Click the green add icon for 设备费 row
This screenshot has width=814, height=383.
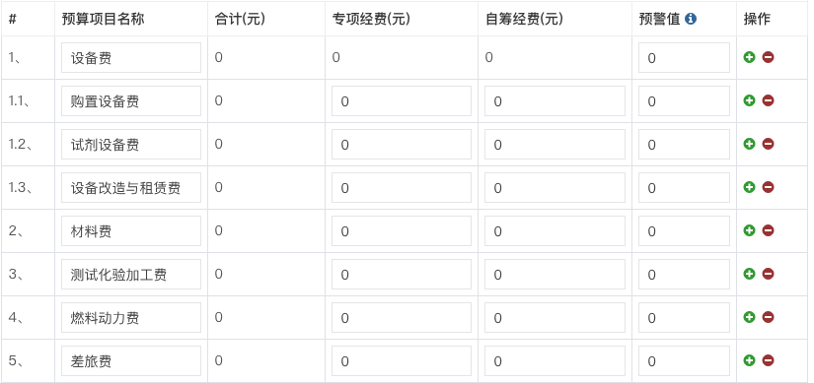point(749,57)
